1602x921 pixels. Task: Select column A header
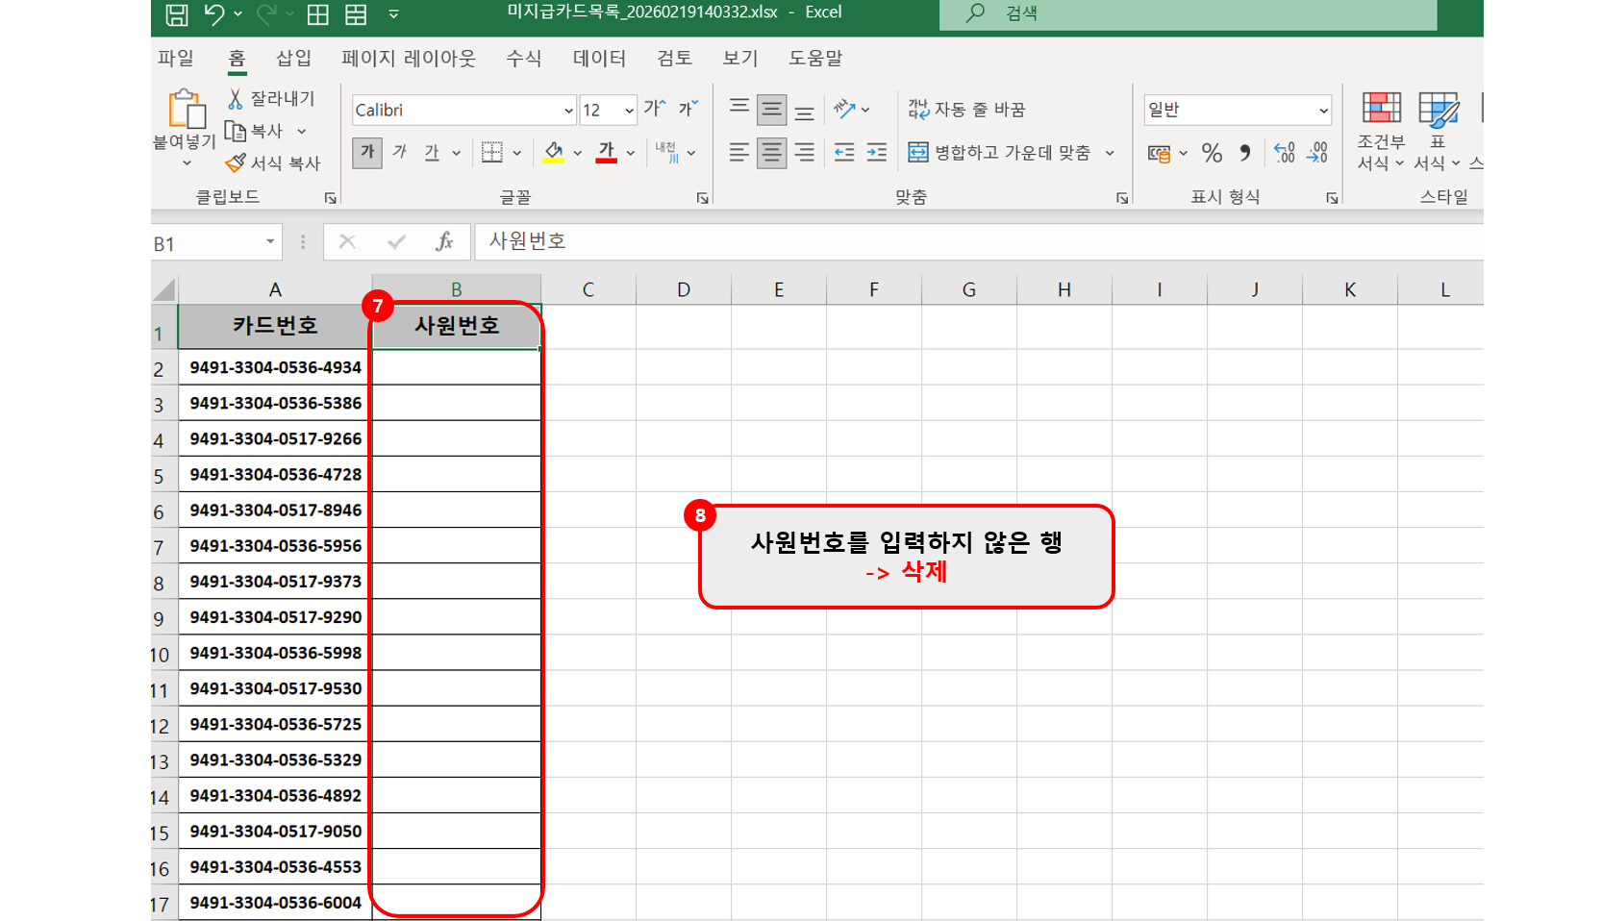(275, 289)
